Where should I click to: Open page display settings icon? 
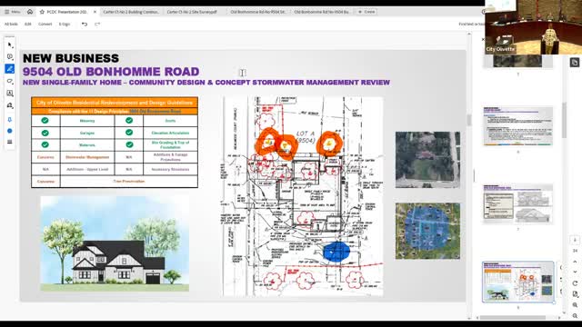575,294
